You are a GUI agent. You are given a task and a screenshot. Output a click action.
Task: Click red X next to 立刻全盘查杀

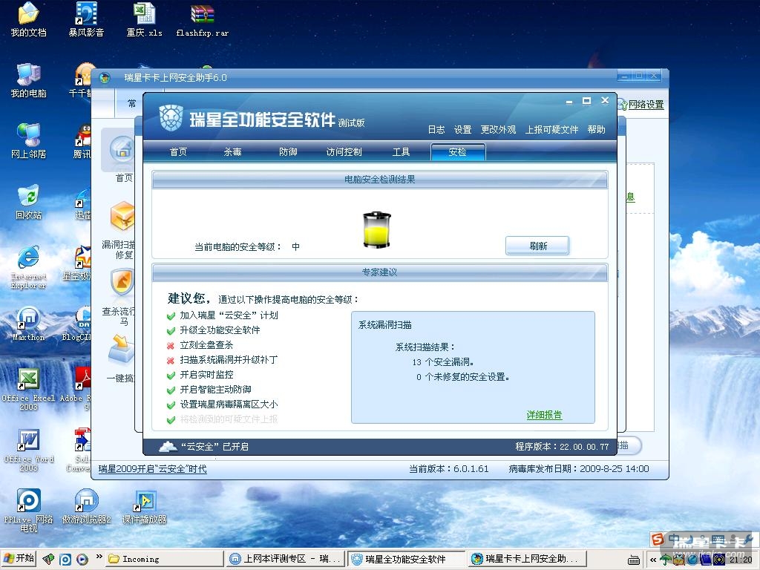(x=171, y=346)
